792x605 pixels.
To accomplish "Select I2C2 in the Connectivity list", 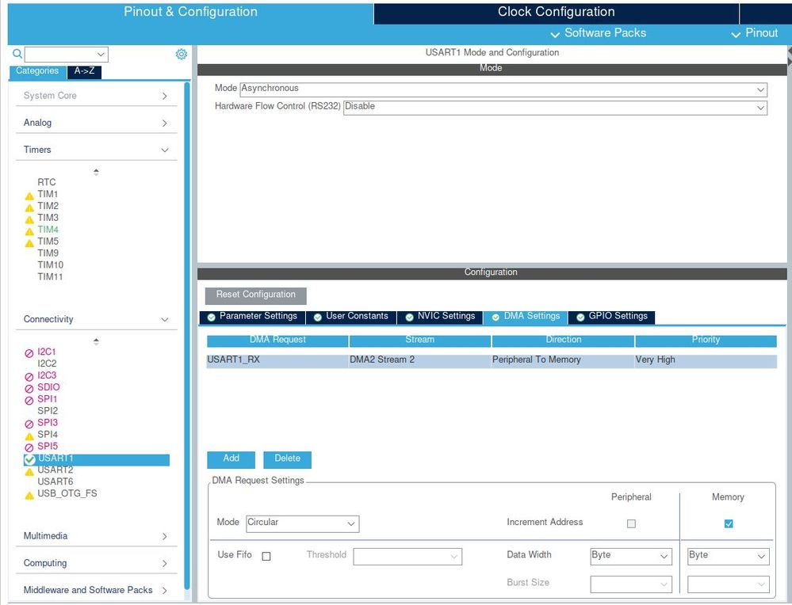I will pos(47,363).
